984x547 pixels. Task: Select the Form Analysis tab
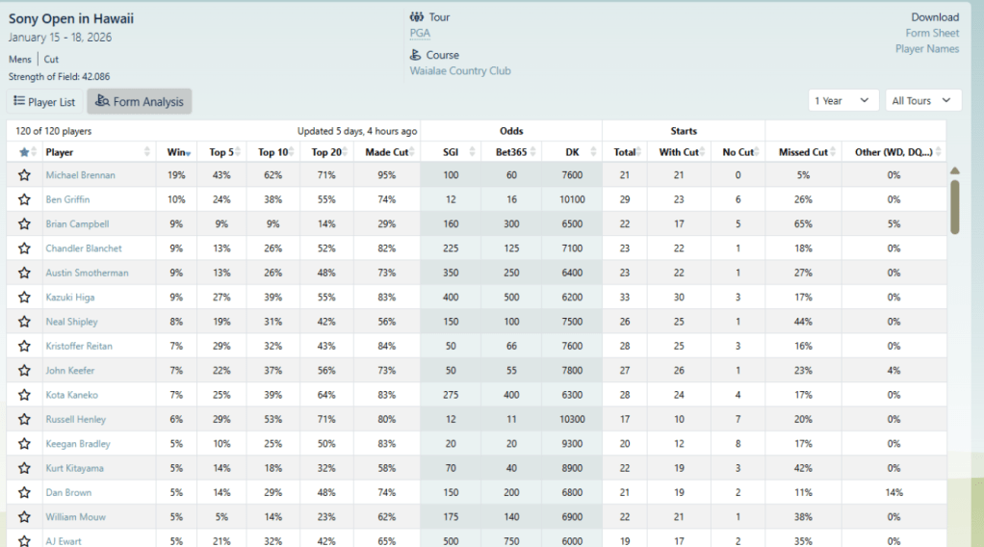click(140, 101)
